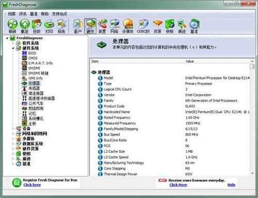The width and height of the screenshot is (258, 198).
Task: Click the 报告 report toolbar icon
Action: tap(61, 26)
